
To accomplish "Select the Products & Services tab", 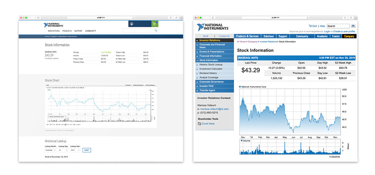I will point(247,36).
